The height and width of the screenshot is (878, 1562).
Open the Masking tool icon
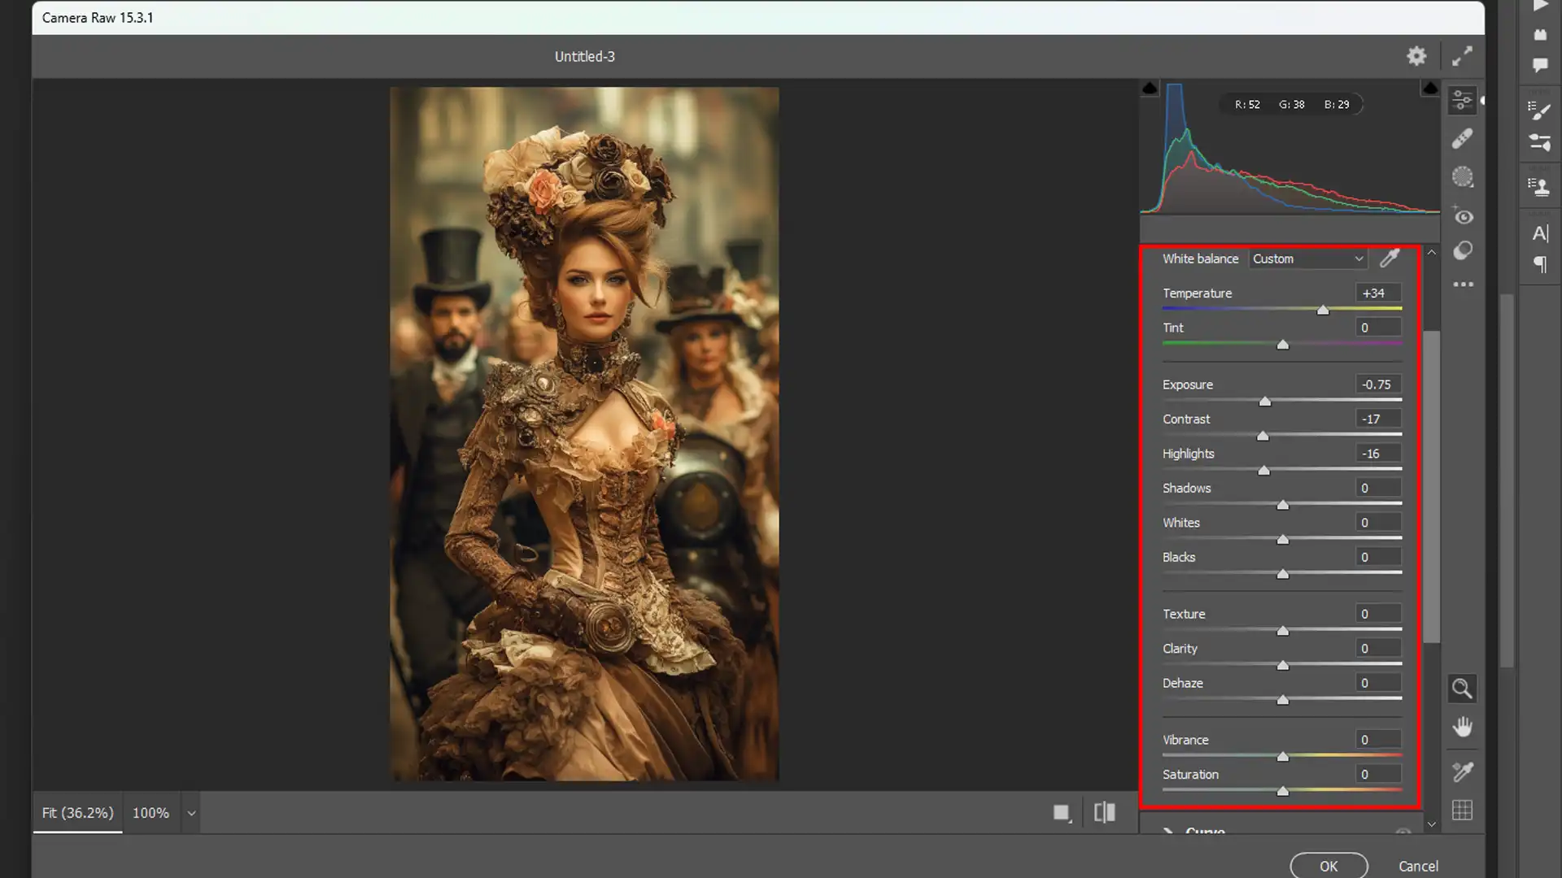1462,177
